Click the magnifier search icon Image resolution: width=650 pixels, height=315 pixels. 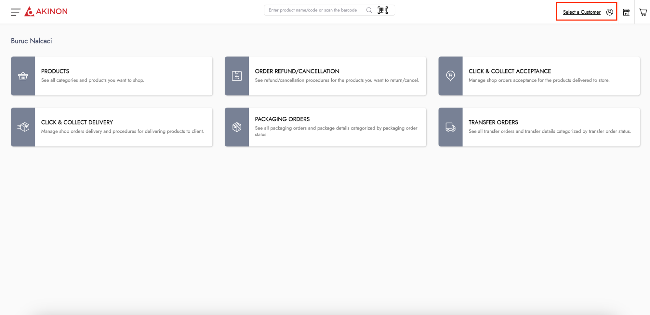point(369,10)
